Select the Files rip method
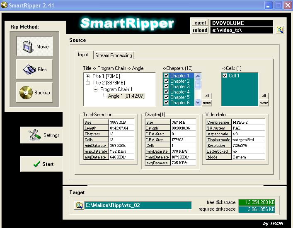293x228 pixels. click(x=34, y=69)
